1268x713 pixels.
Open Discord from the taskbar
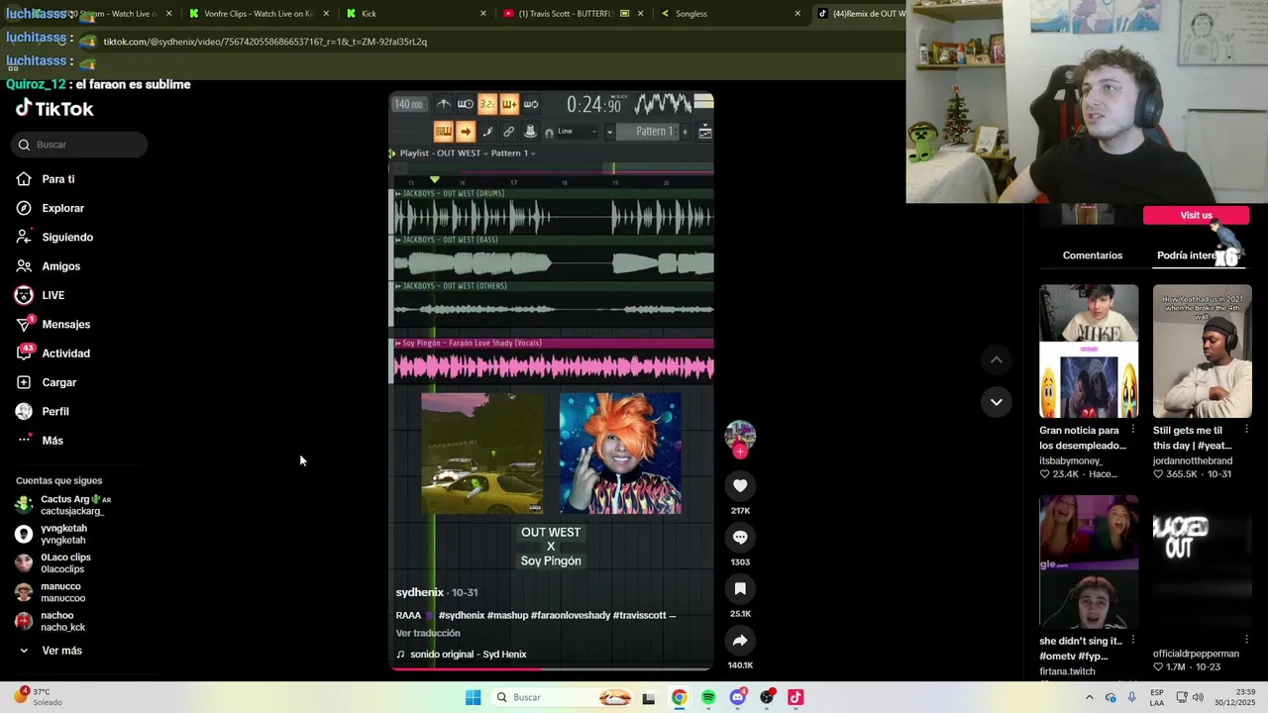click(x=737, y=697)
